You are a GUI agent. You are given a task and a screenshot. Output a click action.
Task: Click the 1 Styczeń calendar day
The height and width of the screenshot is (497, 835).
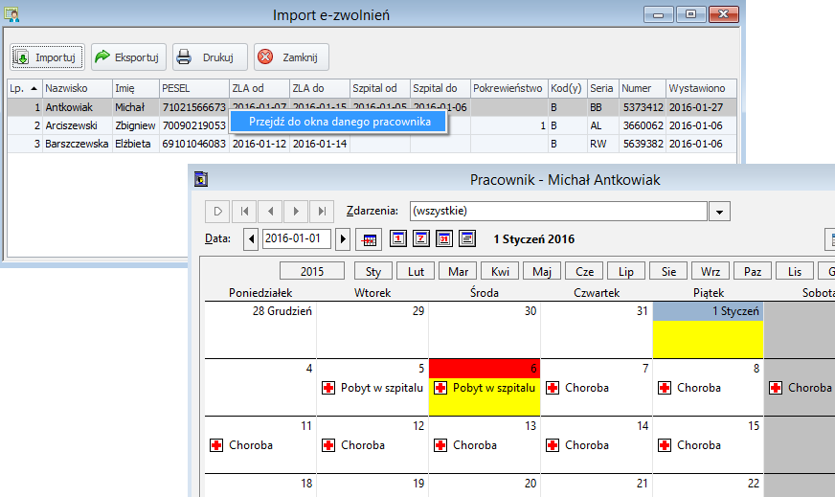point(709,330)
